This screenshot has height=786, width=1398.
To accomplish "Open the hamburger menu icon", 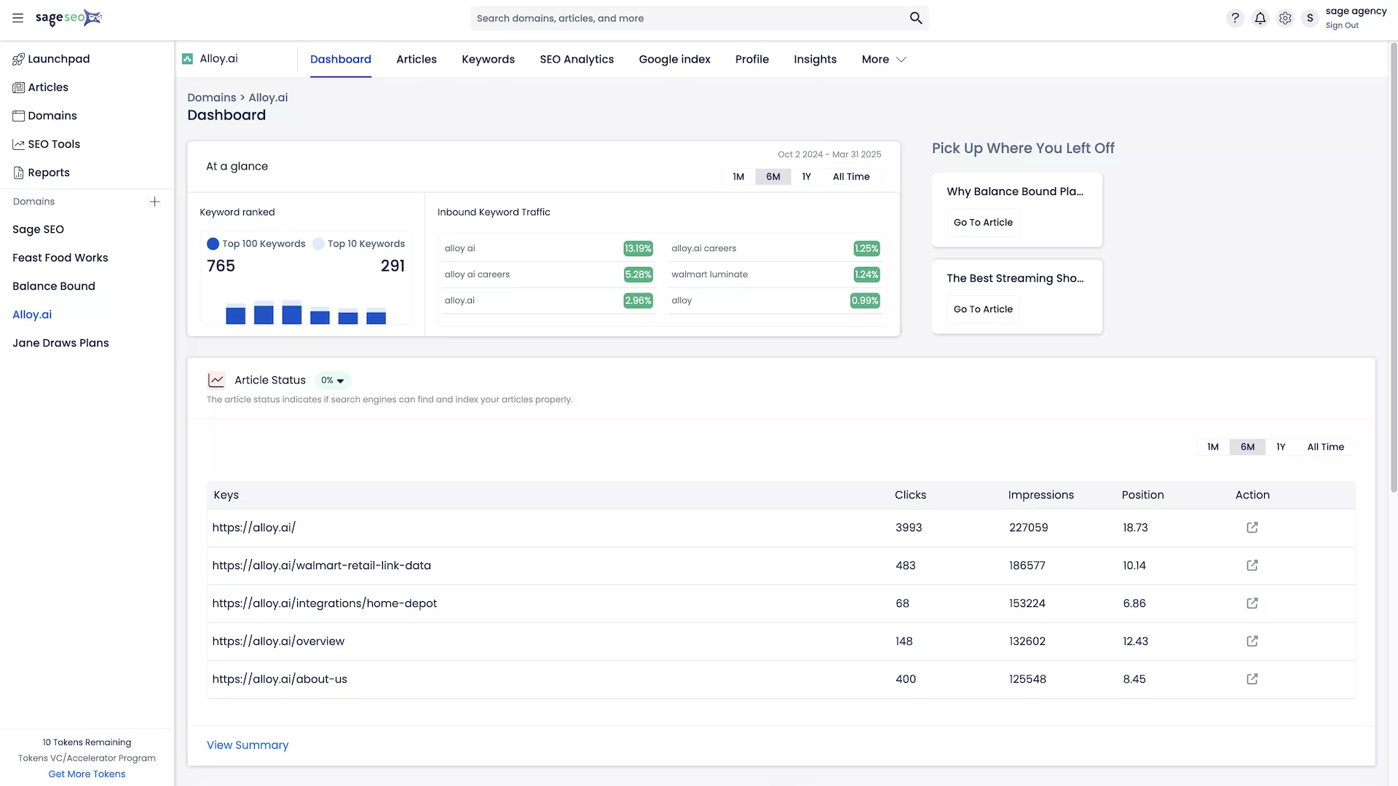I will click(x=17, y=18).
